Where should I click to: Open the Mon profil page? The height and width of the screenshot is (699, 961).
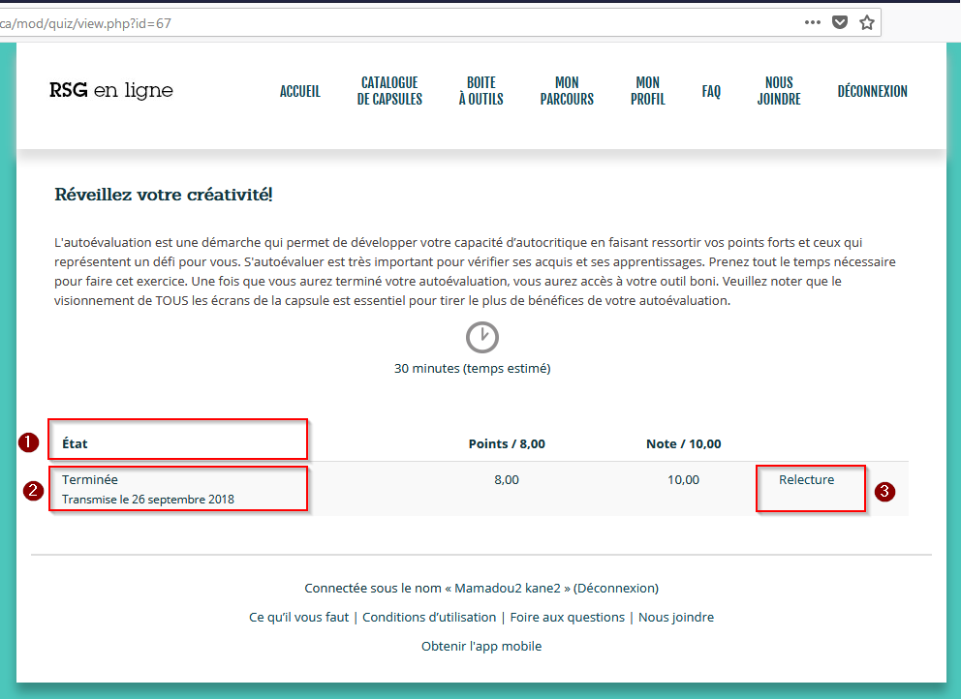click(647, 91)
